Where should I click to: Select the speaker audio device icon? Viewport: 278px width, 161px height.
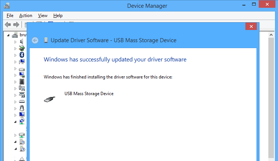tap(21, 41)
